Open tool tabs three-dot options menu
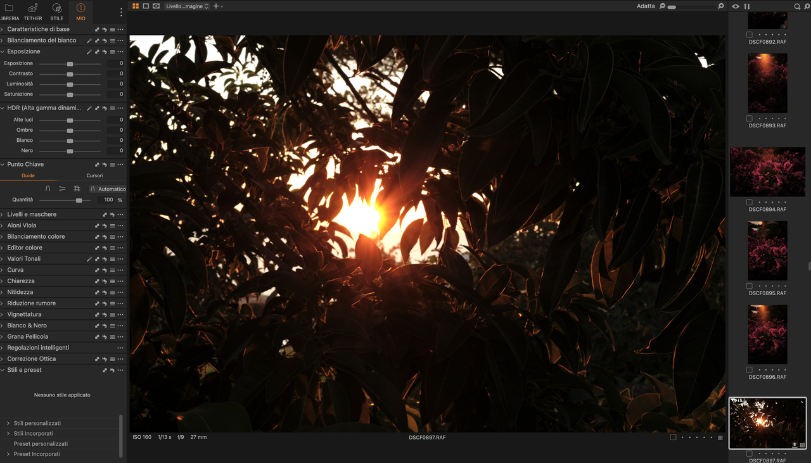 [x=121, y=11]
